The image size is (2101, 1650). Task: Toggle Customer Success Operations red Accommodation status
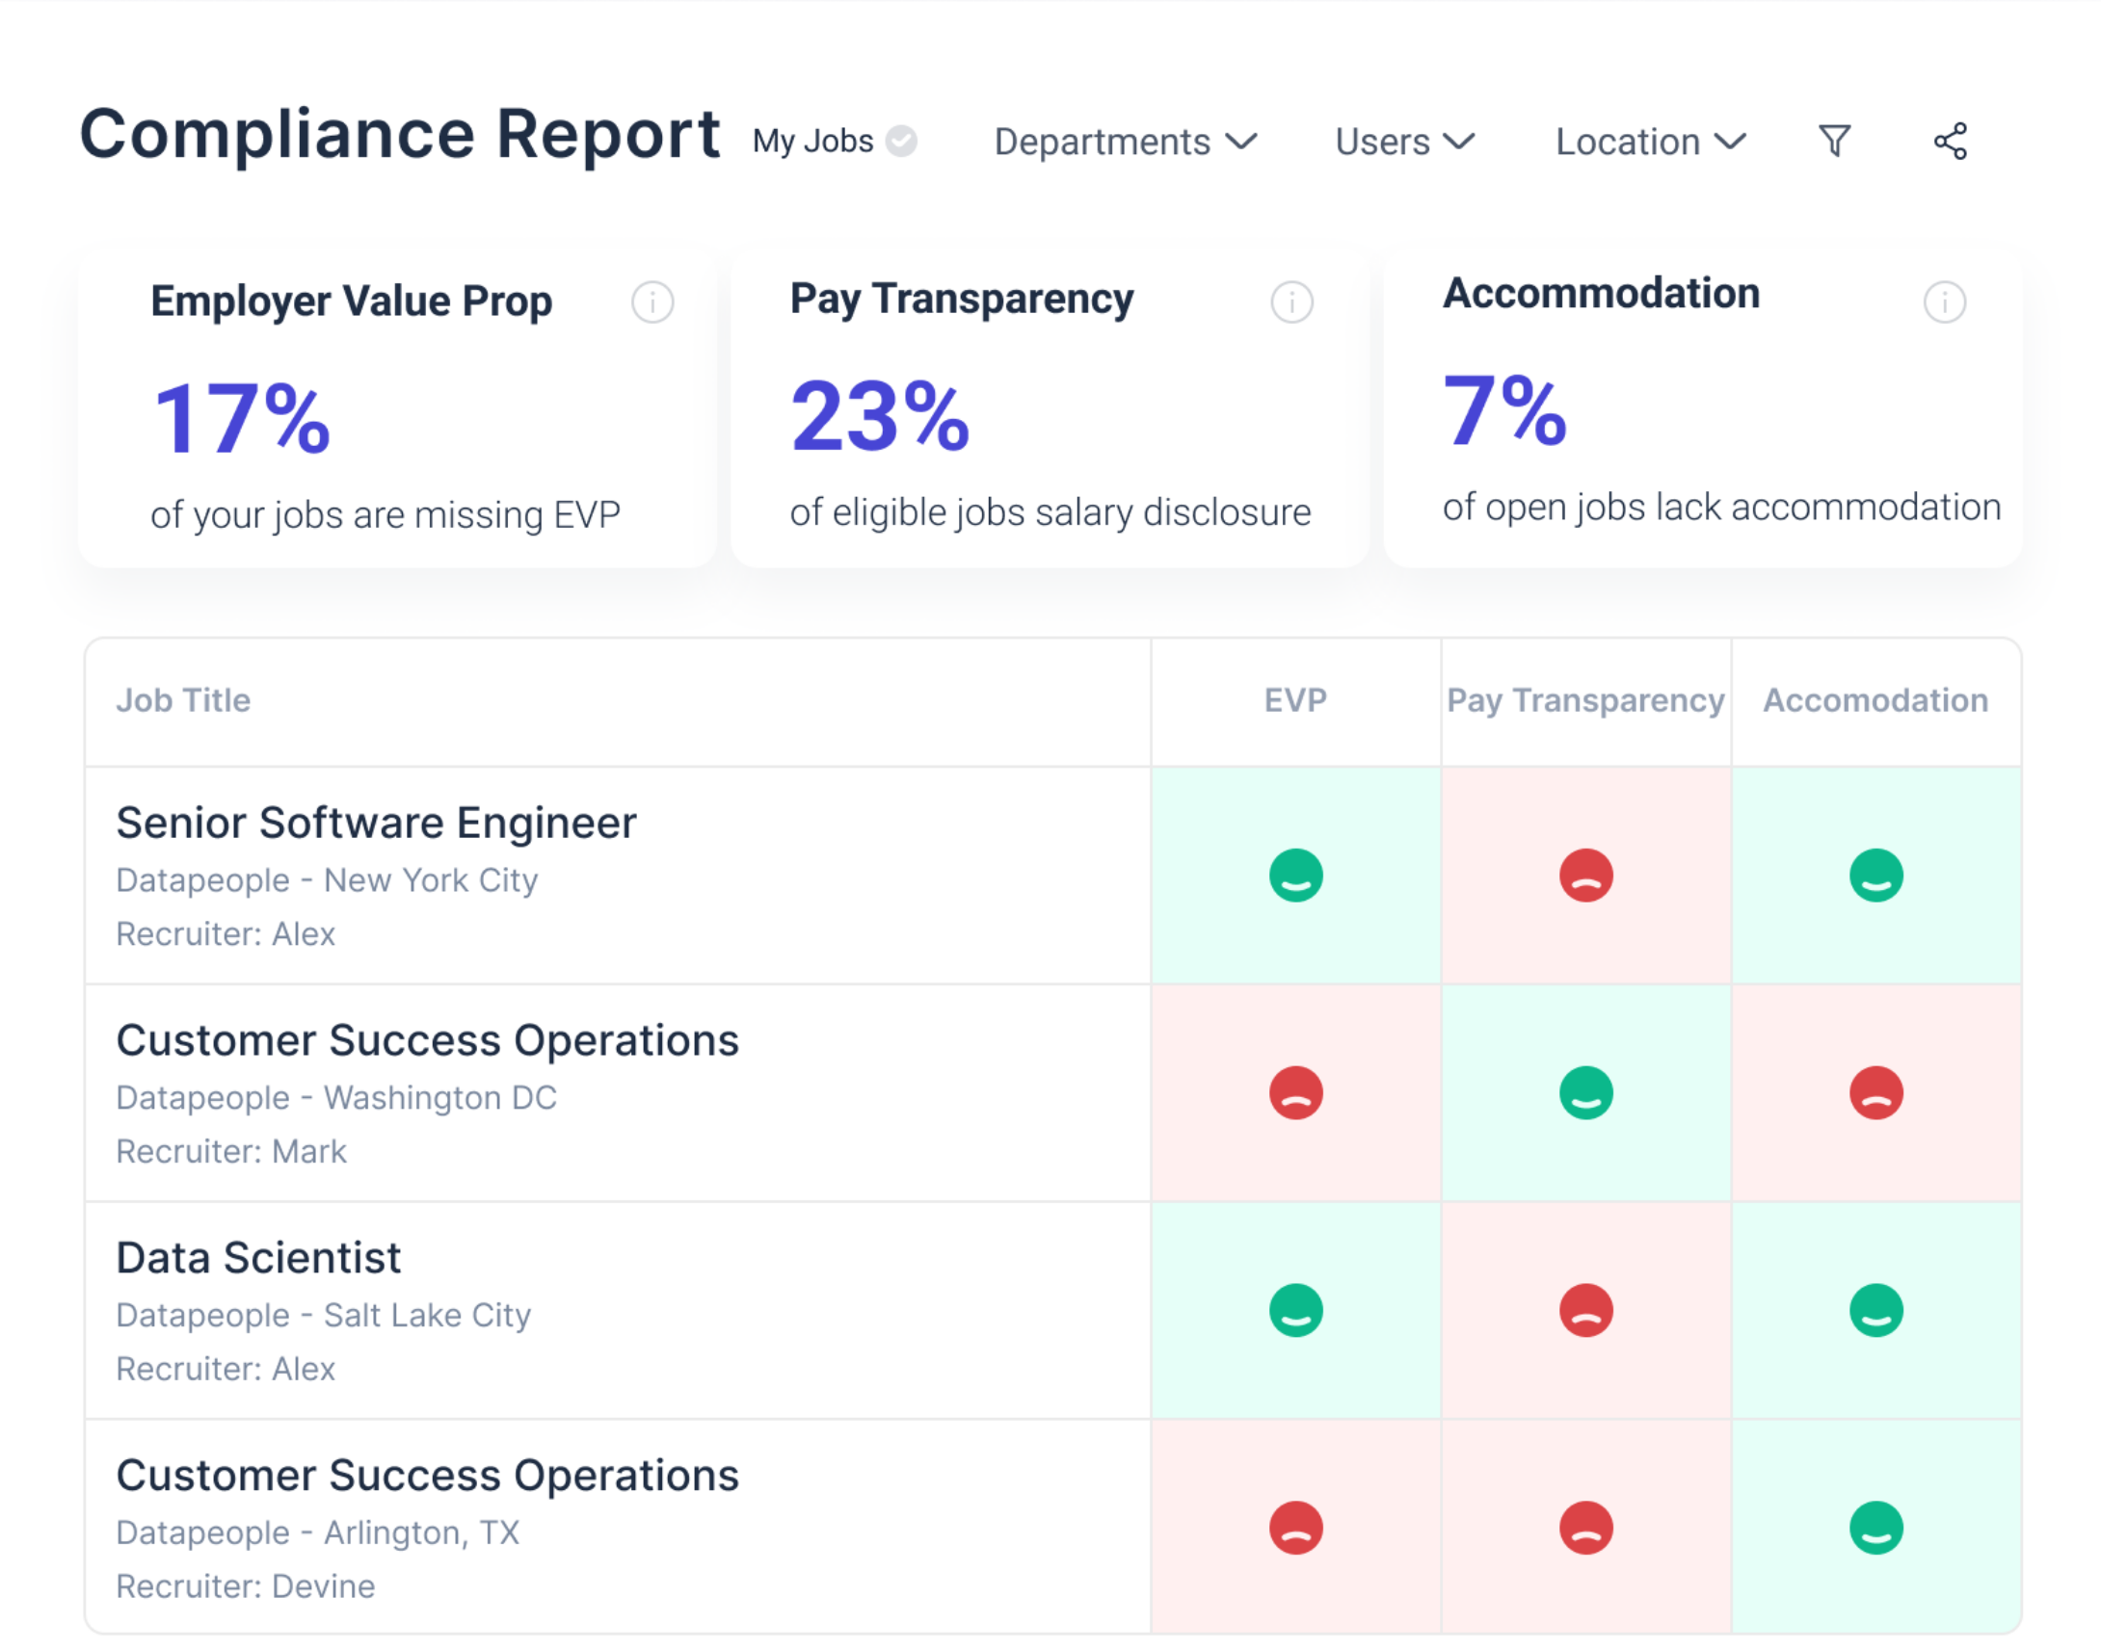(x=1875, y=1092)
